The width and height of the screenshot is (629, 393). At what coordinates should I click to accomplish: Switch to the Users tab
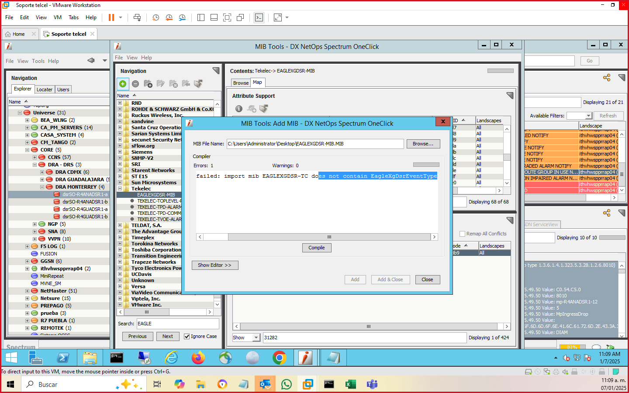point(63,90)
